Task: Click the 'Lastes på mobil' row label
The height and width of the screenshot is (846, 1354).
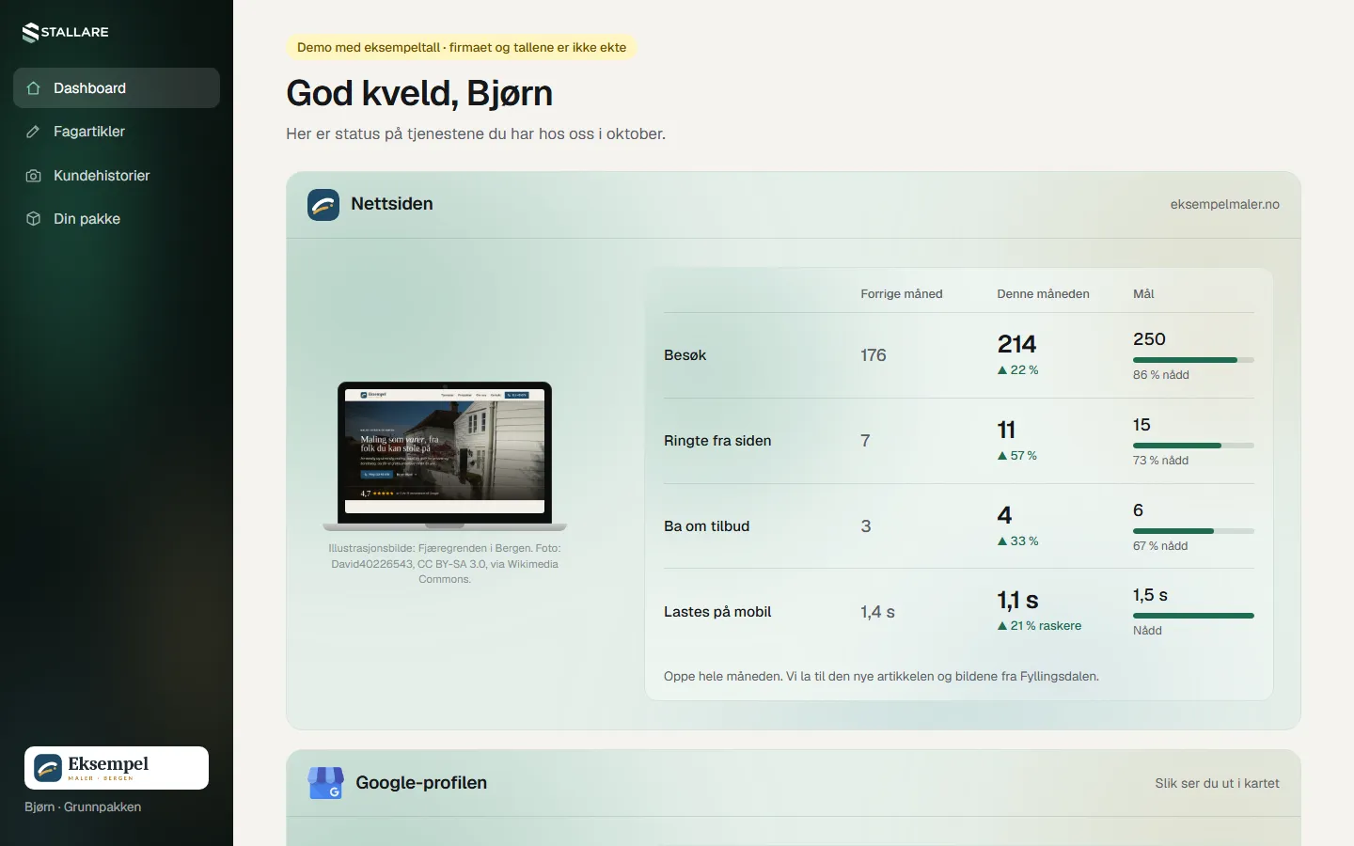Action: point(717,612)
